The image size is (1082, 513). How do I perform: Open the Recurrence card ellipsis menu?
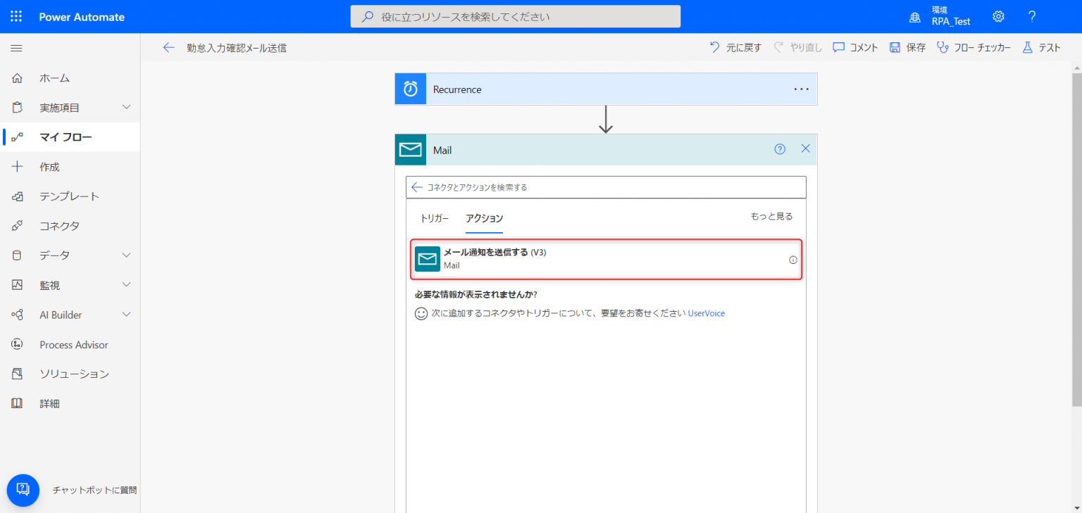click(x=801, y=89)
